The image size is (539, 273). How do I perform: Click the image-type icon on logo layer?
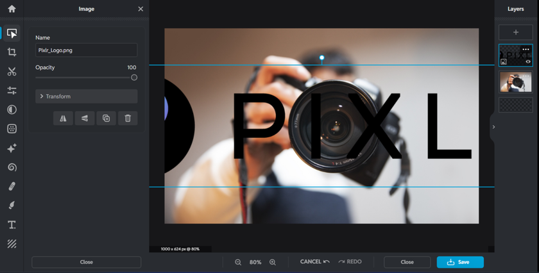pyautogui.click(x=504, y=62)
